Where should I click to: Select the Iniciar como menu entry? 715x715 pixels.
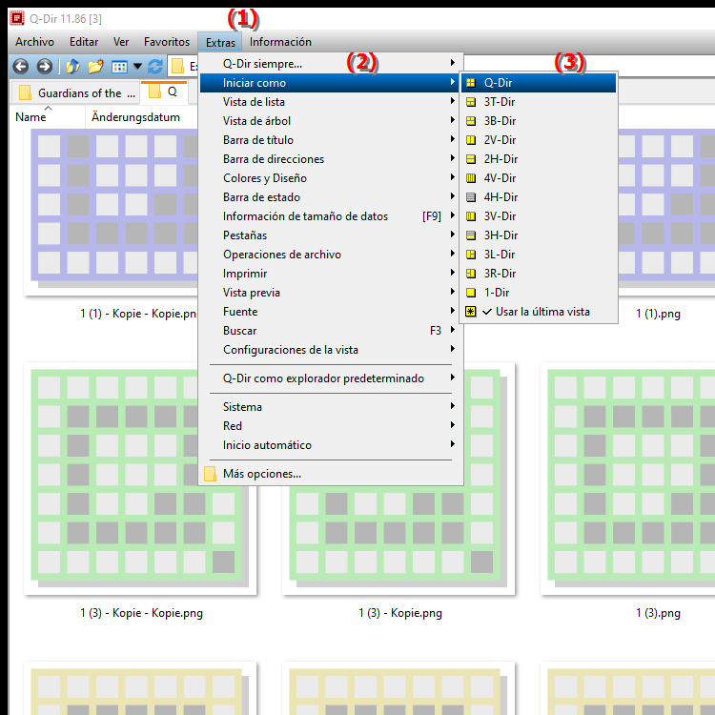[331, 83]
